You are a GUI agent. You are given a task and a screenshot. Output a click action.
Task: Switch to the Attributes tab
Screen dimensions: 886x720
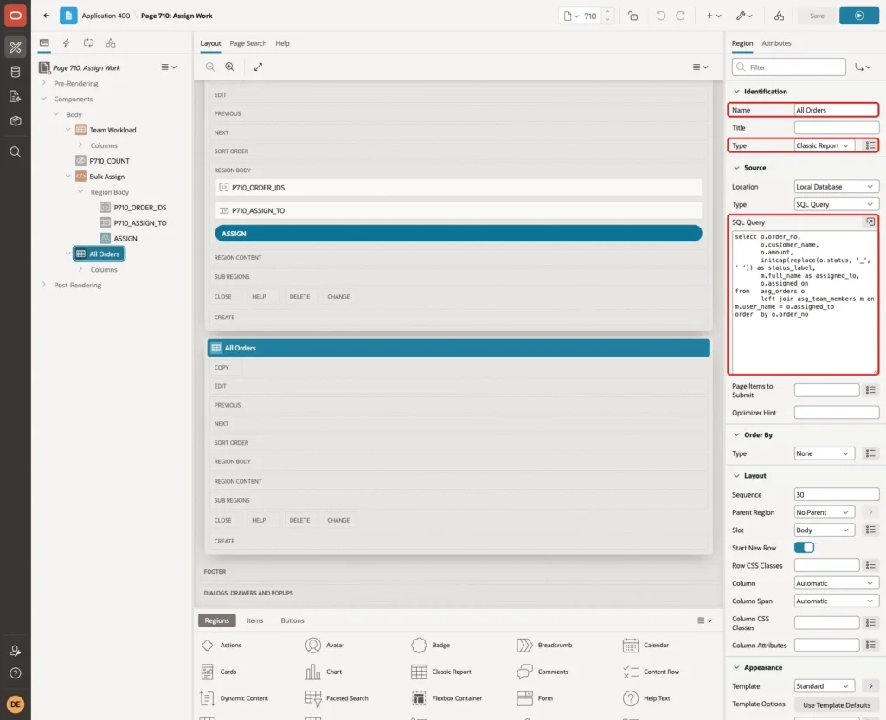coord(776,43)
